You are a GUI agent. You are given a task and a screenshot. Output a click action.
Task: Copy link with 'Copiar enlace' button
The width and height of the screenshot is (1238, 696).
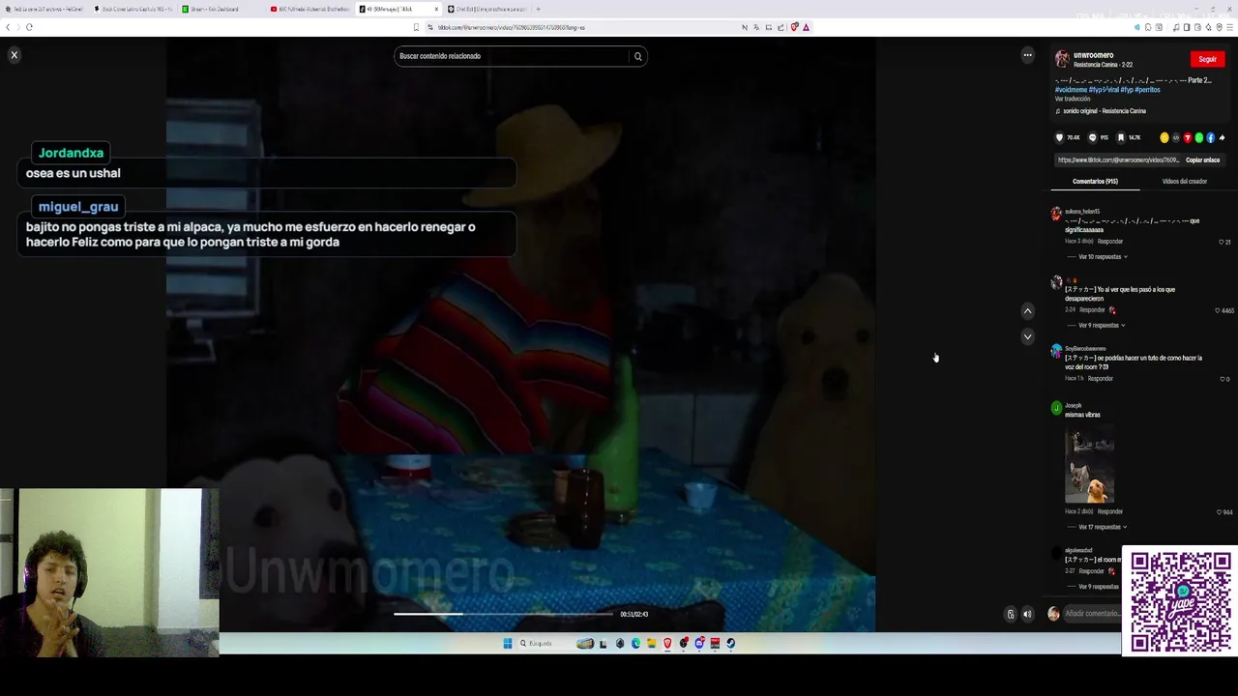(x=1202, y=159)
